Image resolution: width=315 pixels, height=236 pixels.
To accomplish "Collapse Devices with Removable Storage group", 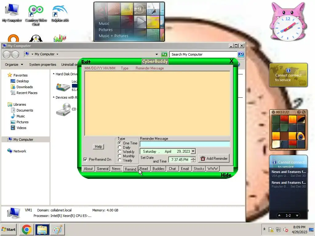I will click(54, 97).
